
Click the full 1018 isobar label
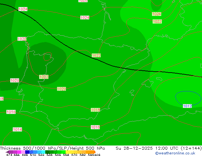tap(95, 110)
